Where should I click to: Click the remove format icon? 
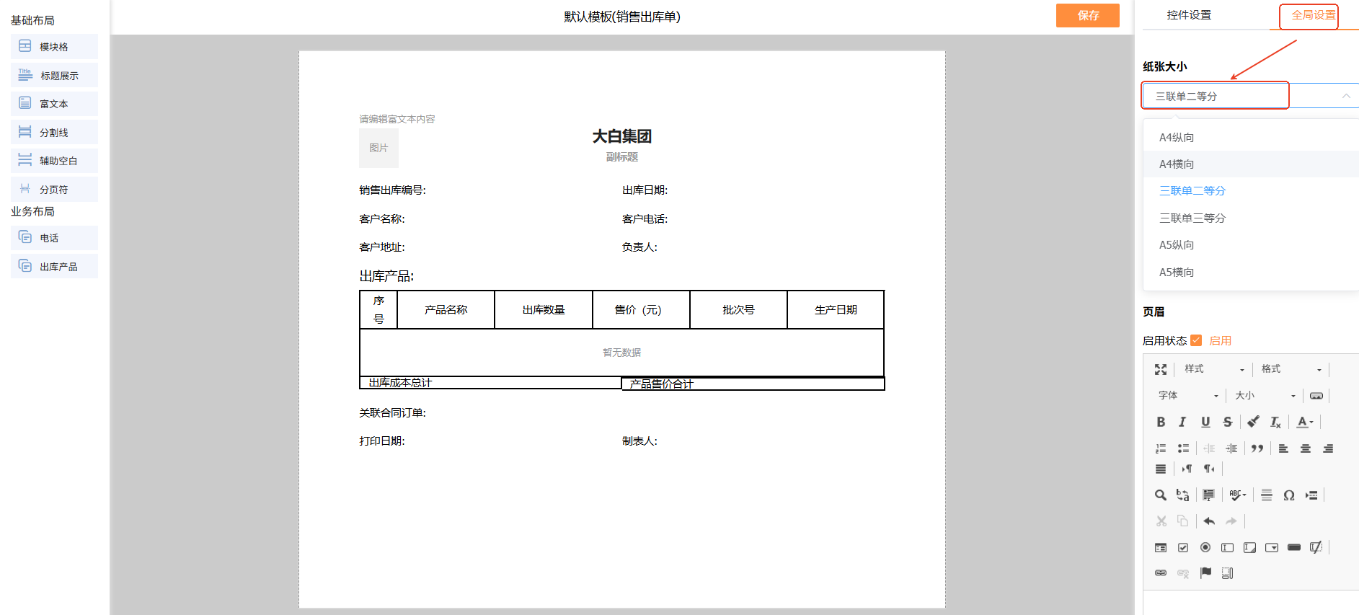(x=1275, y=422)
